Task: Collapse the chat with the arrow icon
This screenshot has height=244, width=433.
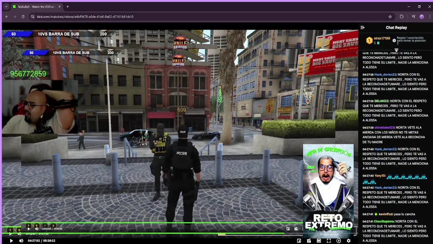Action: point(363,27)
